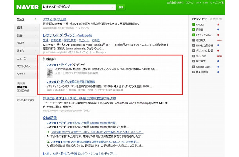Click the chevron on the リアルタイム tab
The image size is (239, 157).
click(35, 66)
